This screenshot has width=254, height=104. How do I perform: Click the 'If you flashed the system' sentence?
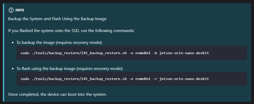(x=71, y=31)
